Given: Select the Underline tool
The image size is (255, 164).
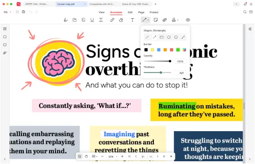Looking at the screenshot, I should (x=92, y=20).
